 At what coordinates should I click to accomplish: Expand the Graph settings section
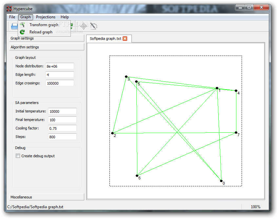[x=47, y=38]
